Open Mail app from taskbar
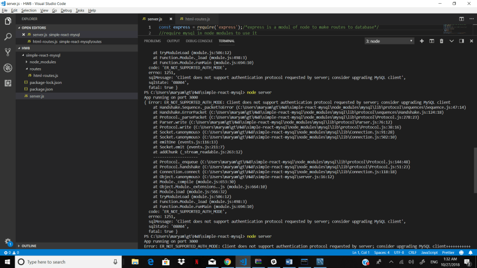Viewport: 477px width, 268px height. click(212, 262)
